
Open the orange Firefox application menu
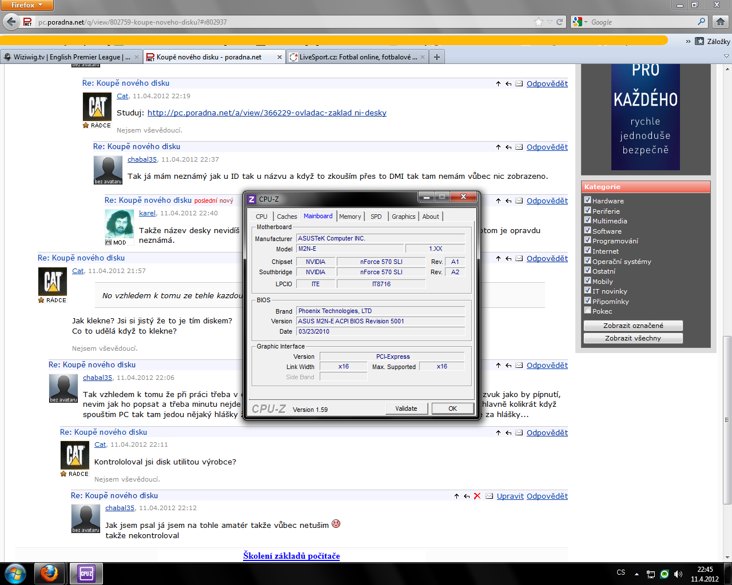coord(27,5)
